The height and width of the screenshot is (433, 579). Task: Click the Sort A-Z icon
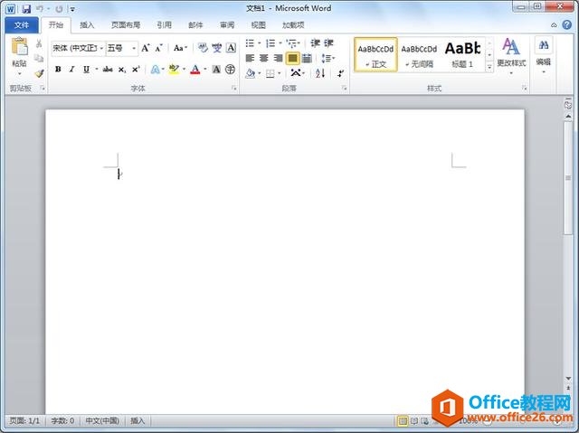pos(320,73)
